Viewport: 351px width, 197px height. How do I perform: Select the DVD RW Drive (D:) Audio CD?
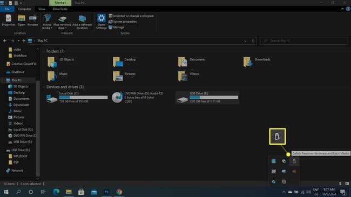(138, 97)
